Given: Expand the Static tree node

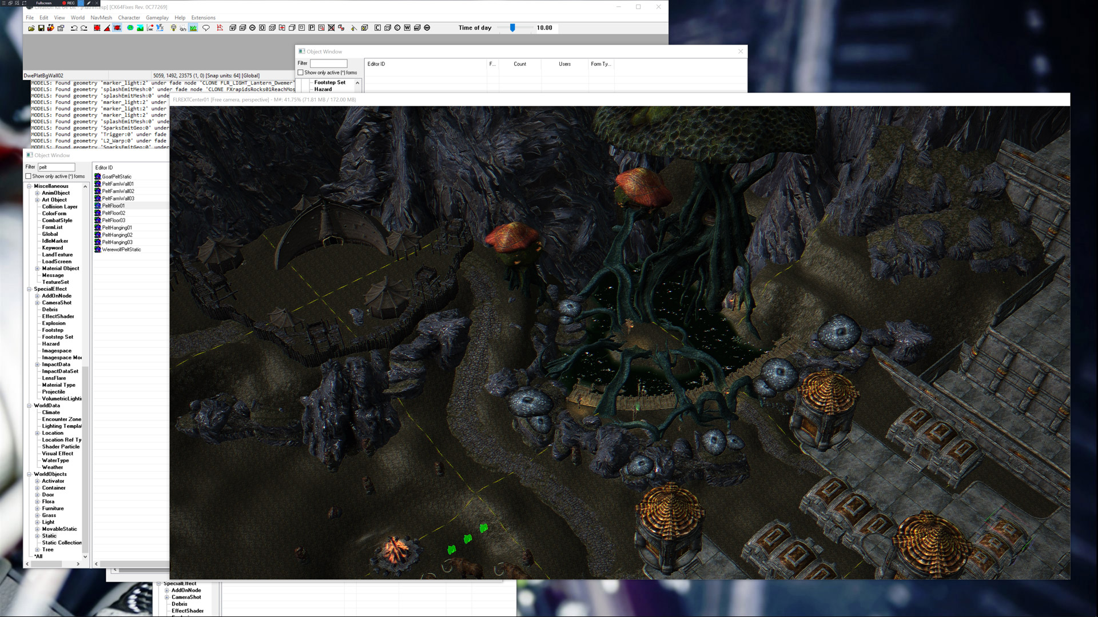Looking at the screenshot, I should pyautogui.click(x=37, y=536).
